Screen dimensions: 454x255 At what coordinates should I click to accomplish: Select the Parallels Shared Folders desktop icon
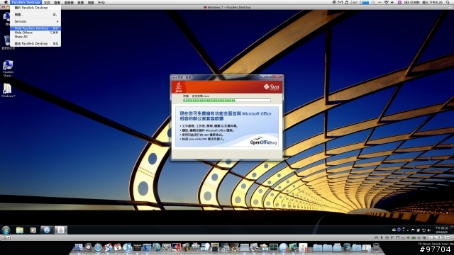(x=8, y=68)
